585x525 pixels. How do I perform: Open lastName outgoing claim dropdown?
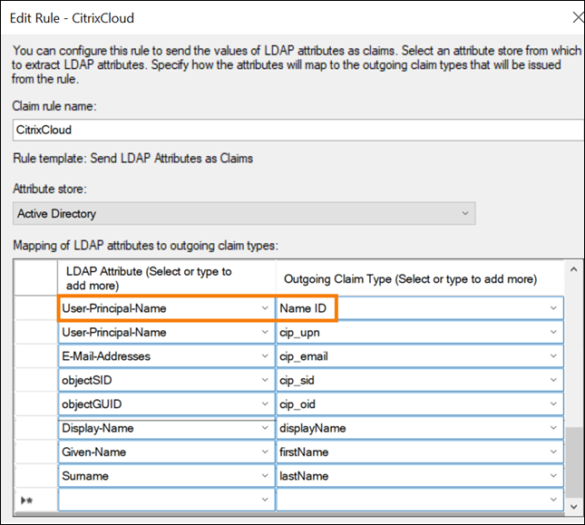(x=553, y=475)
